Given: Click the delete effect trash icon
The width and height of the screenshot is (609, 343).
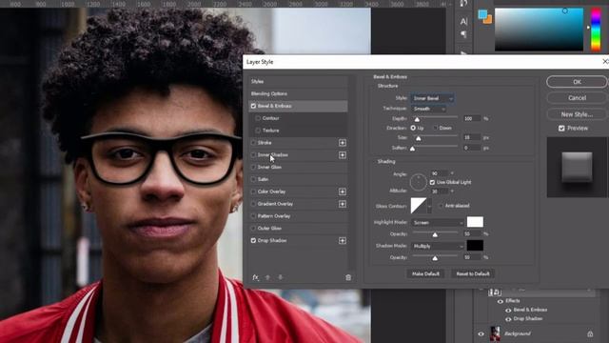Looking at the screenshot, I should 348,277.
